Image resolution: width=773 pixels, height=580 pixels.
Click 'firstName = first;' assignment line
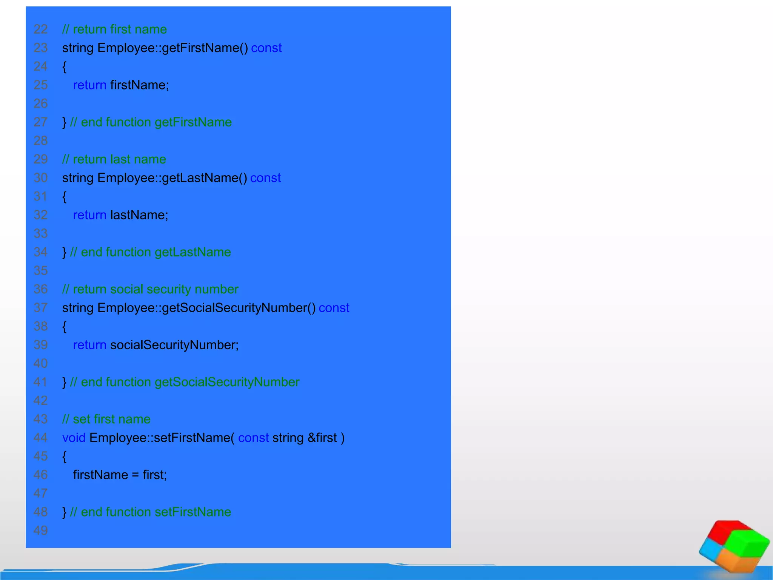(120, 475)
